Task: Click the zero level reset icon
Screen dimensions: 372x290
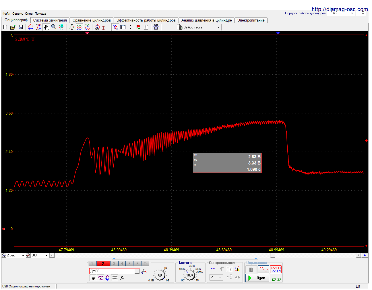Action: [x=105, y=27]
